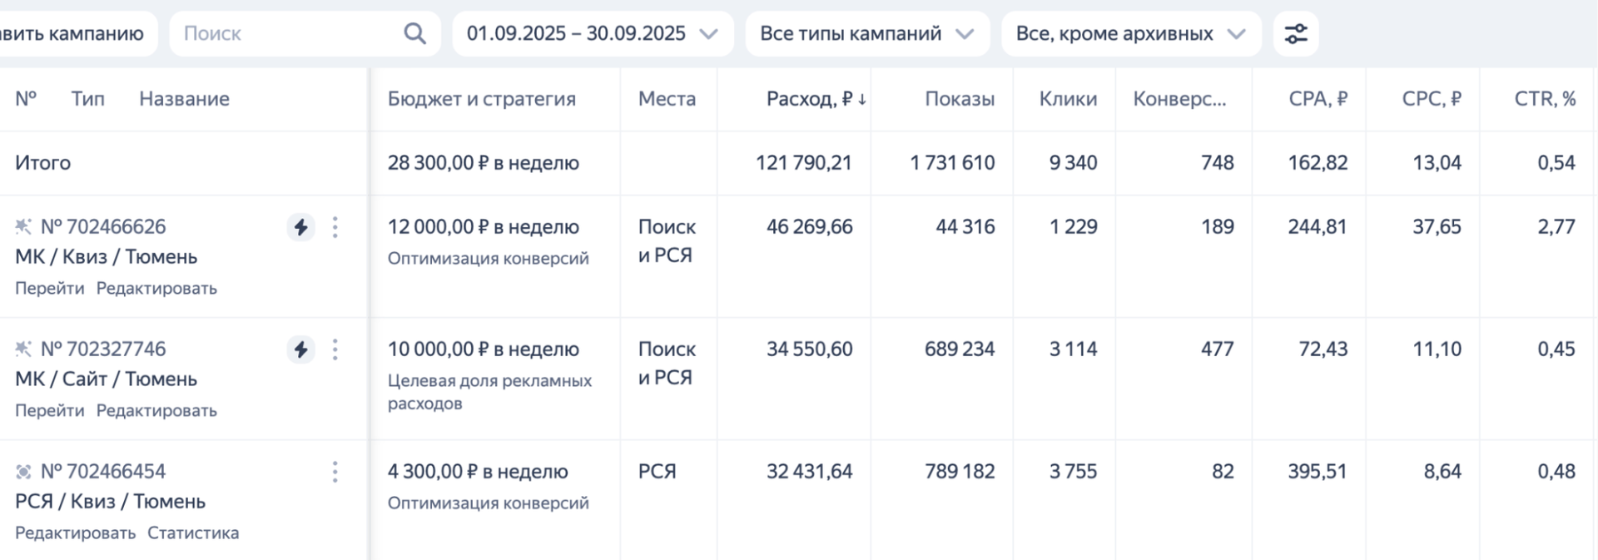Sort by the Клики column header

(x=1067, y=99)
